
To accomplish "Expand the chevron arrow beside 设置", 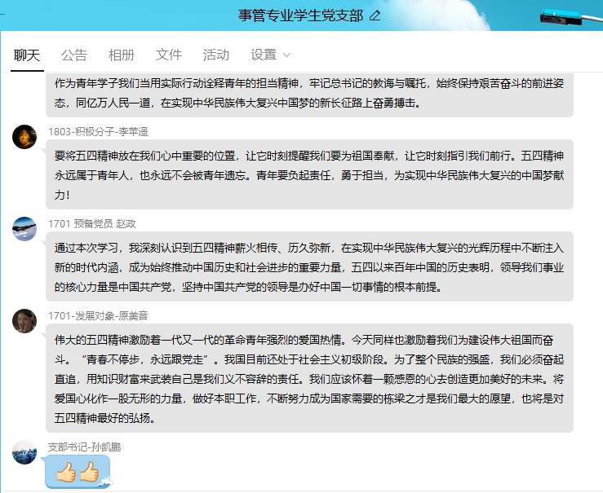I will (x=286, y=55).
